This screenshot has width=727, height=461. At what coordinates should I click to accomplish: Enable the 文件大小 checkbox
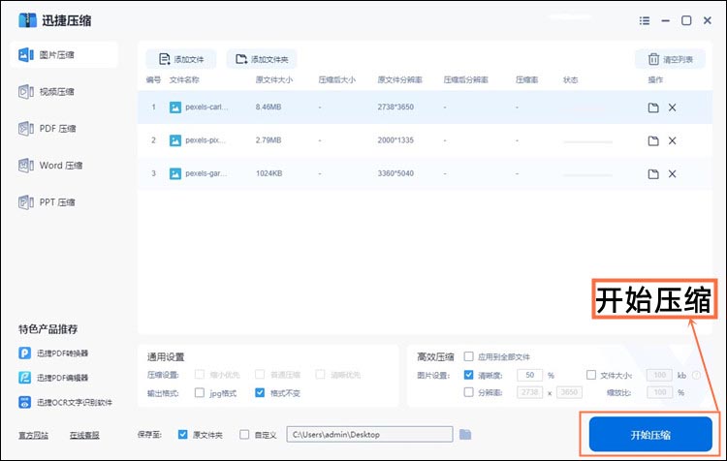[x=591, y=375]
